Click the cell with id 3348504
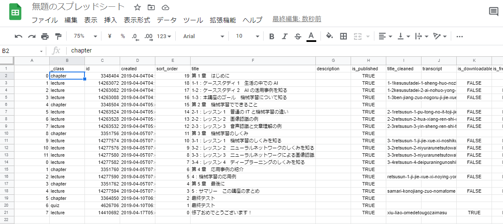 [x=102, y=105]
